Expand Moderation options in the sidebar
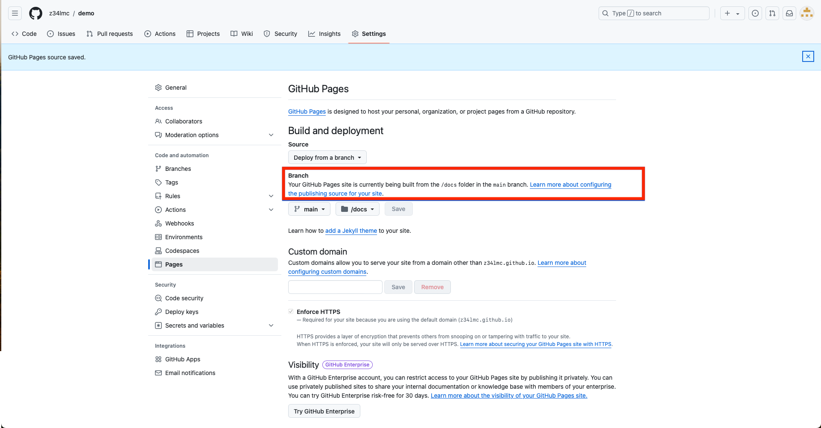Image resolution: width=821 pixels, height=428 pixels. (271, 135)
